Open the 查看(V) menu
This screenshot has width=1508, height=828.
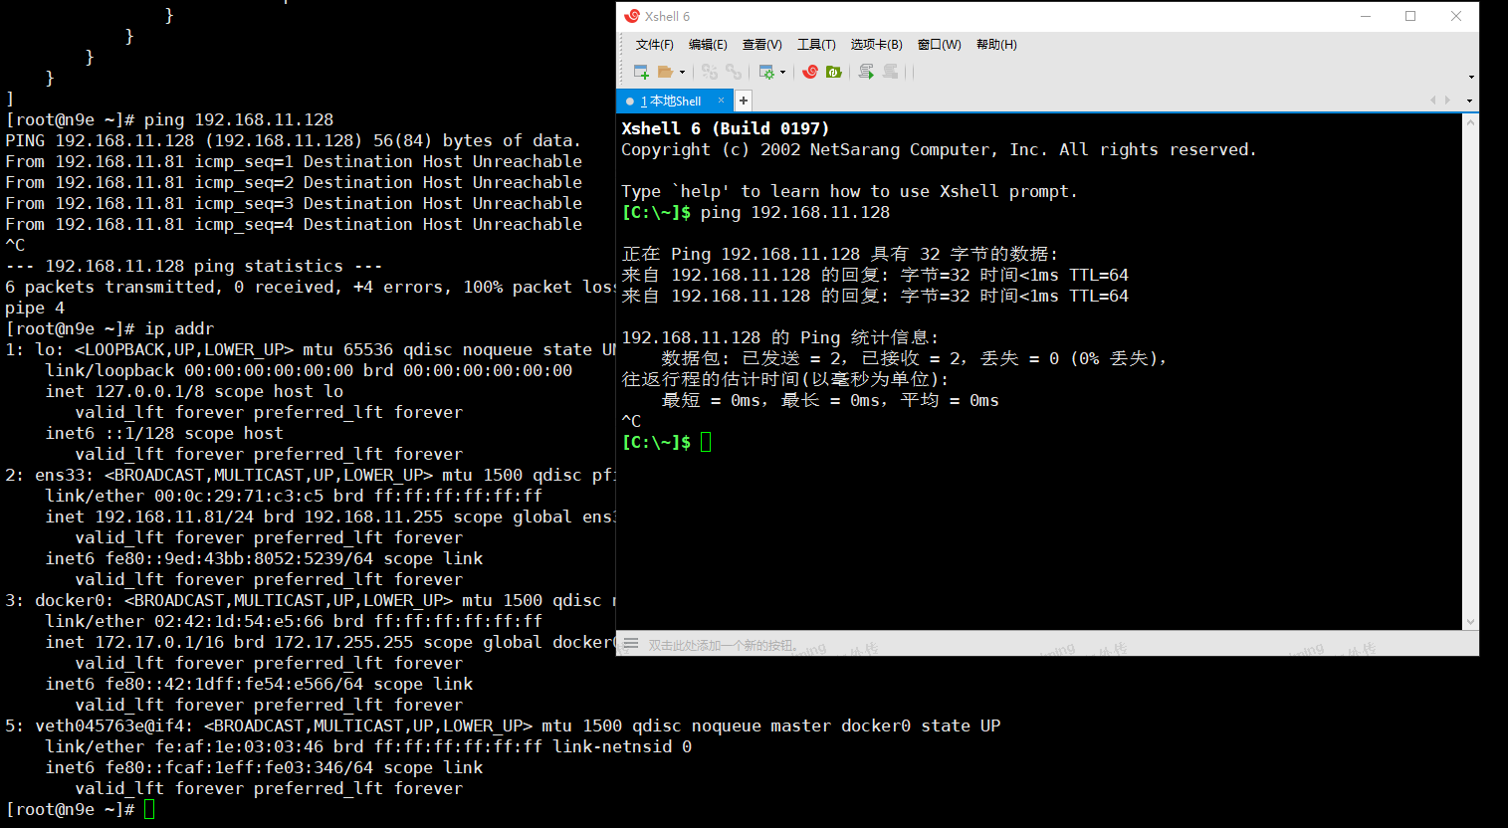pyautogui.click(x=762, y=45)
